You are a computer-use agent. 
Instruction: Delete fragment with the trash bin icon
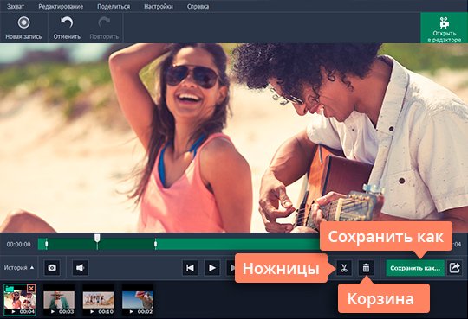tap(366, 268)
